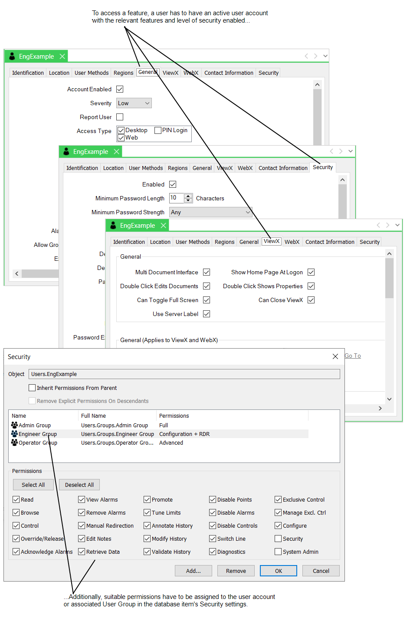Open the Severity dropdown set to Low
410x622 pixels.
tap(134, 103)
